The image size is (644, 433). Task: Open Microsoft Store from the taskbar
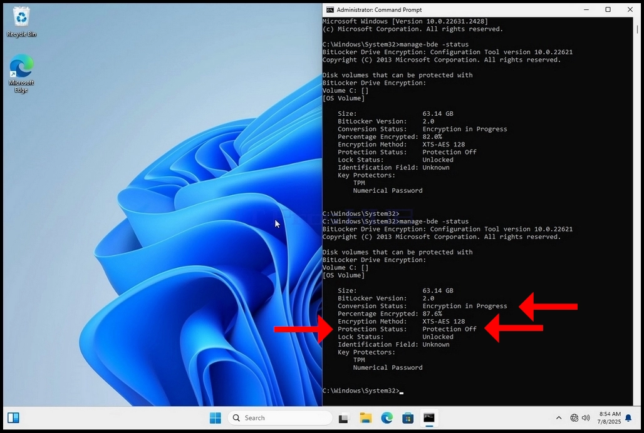click(408, 418)
